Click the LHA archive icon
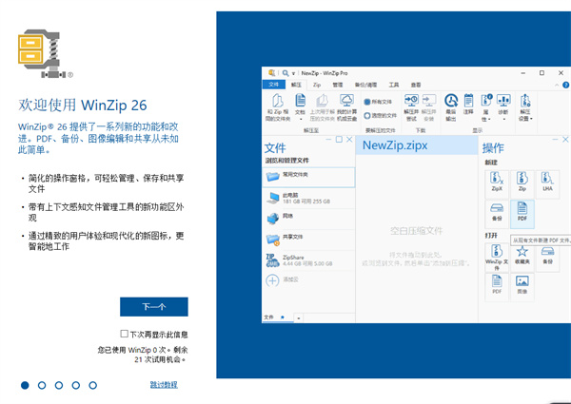The width and height of the screenshot is (571, 404). tap(548, 179)
